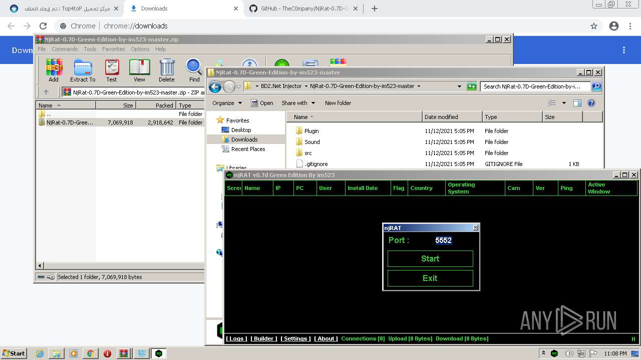This screenshot has width=641, height=360.
Task: Expand BD2.Net Injector breadcrumb arrow
Action: click(x=306, y=86)
